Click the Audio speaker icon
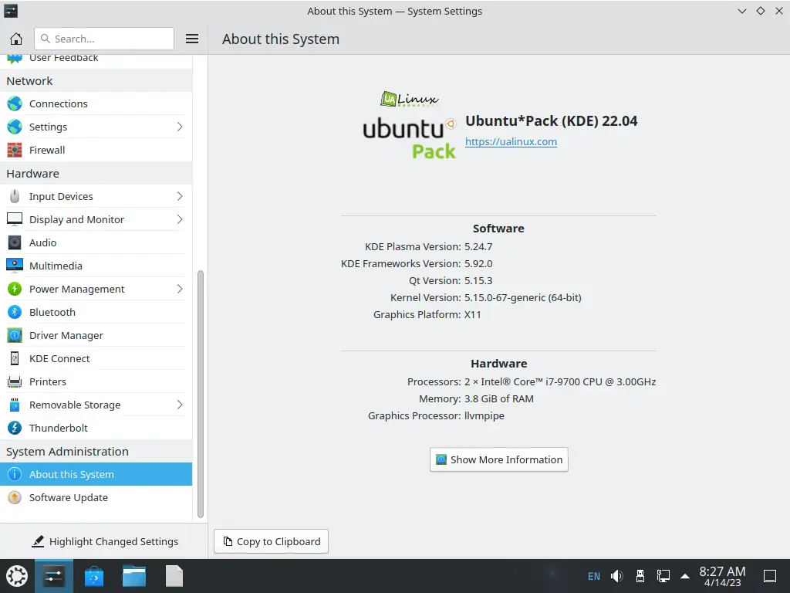The height and width of the screenshot is (593, 790). tap(15, 242)
